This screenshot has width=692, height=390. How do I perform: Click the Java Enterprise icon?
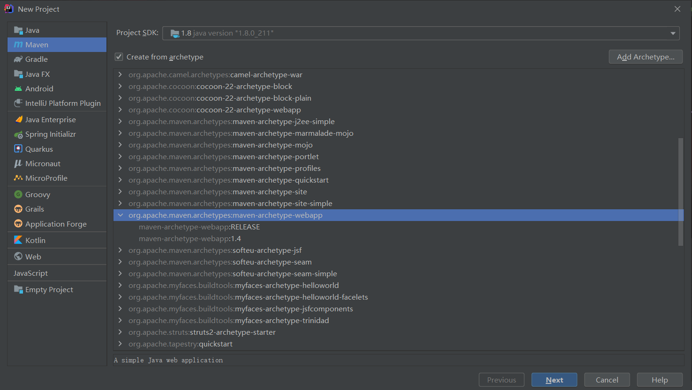point(18,119)
